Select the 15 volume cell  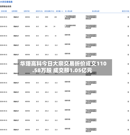click(56, 36)
